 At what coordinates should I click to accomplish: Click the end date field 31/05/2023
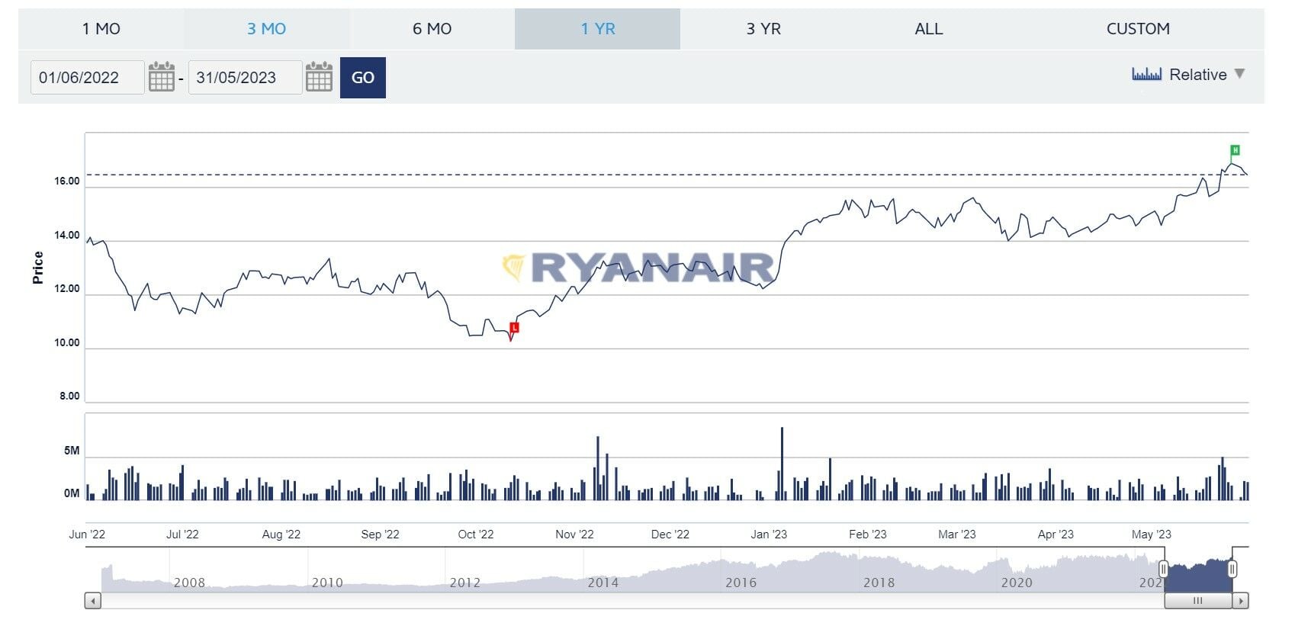point(244,78)
